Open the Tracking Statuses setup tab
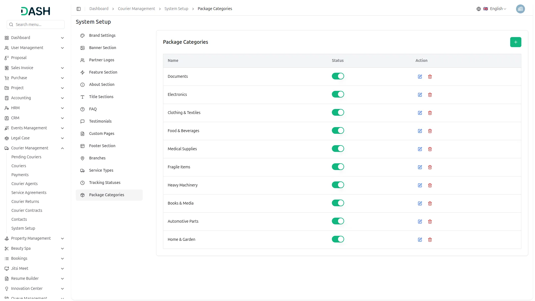535x301 pixels. (105, 183)
